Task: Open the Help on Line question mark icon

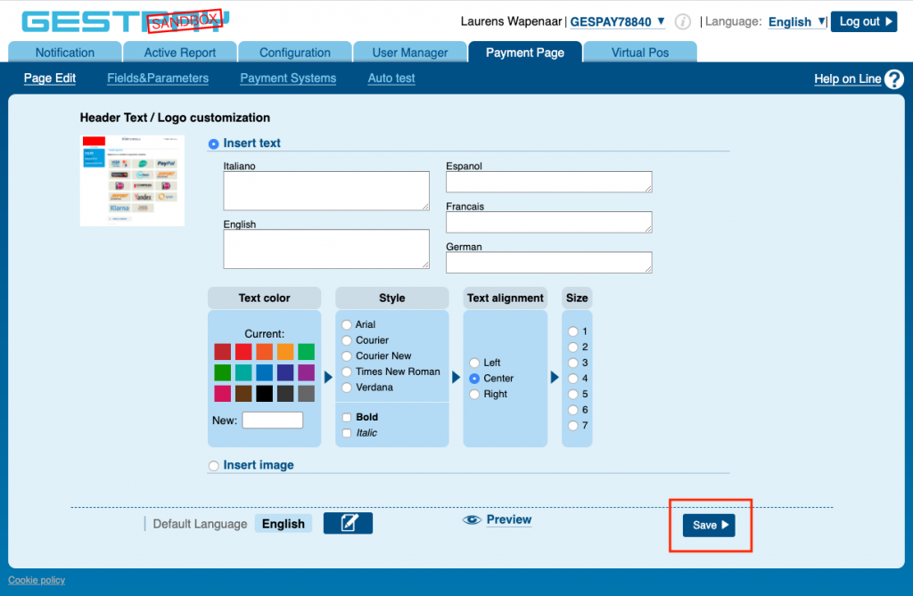Action: [x=894, y=79]
